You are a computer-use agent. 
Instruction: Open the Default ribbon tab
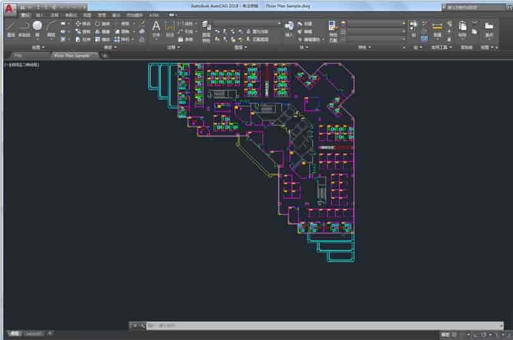tap(25, 15)
